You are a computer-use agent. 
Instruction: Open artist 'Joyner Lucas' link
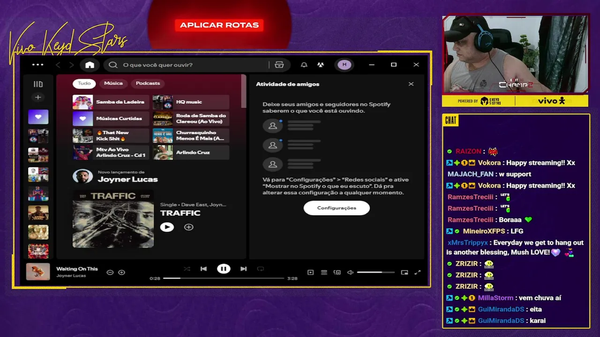pos(127,179)
